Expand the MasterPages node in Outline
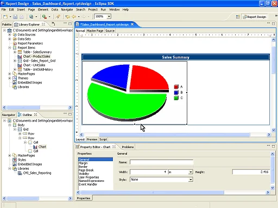 pyautogui.click(x=10, y=156)
